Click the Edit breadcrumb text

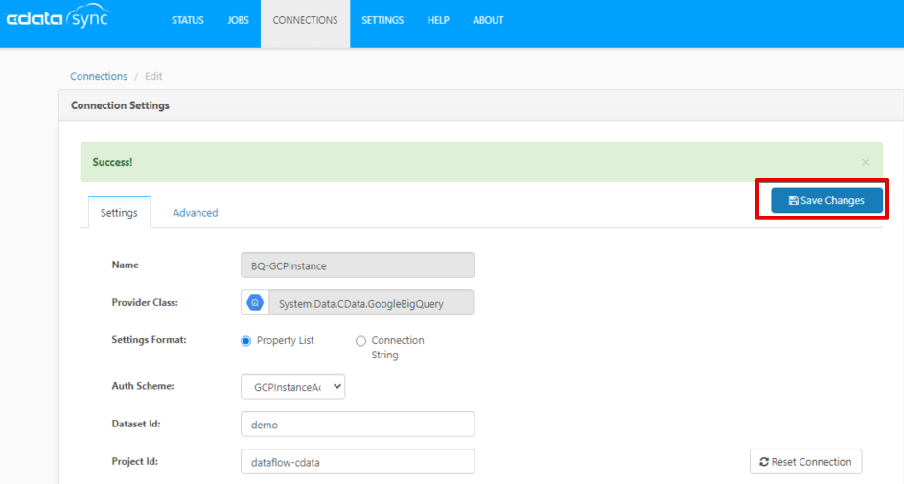[x=153, y=76]
